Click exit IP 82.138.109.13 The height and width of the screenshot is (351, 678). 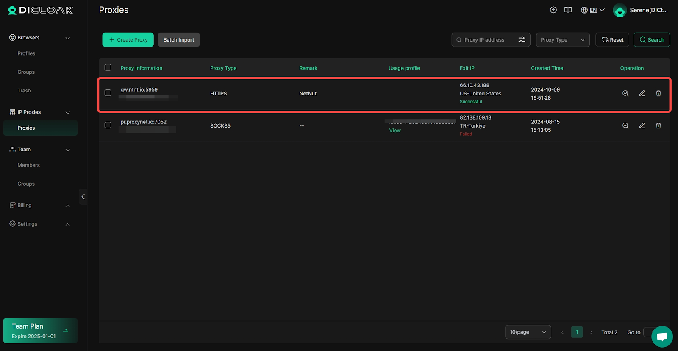[x=475, y=118]
